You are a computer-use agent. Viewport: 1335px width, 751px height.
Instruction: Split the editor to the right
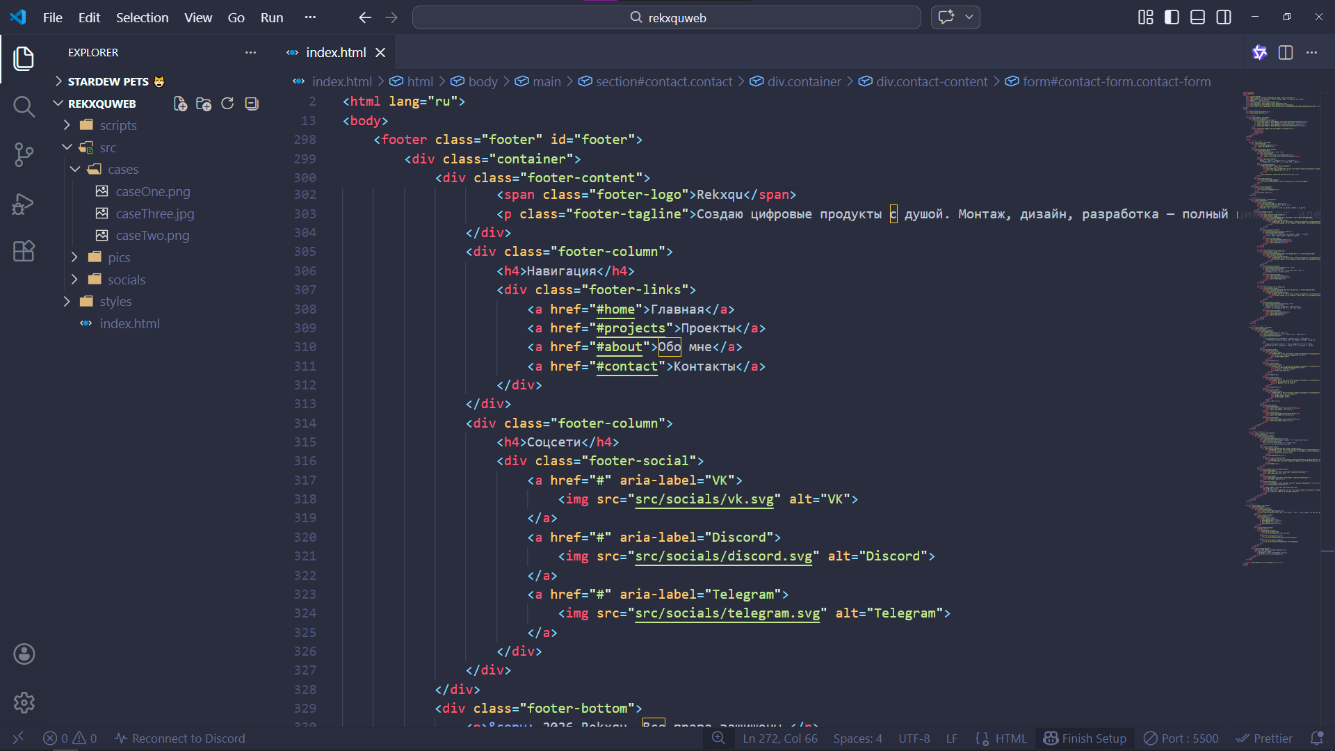(1286, 53)
